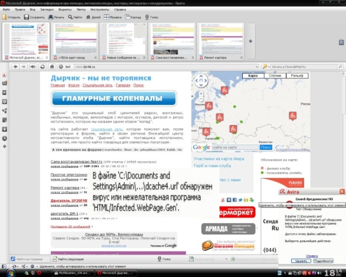Click the Mail.Ru search field

point(304,67)
